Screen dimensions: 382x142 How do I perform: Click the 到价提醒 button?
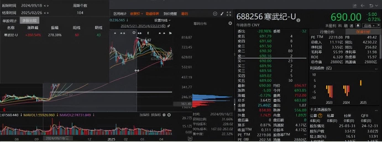click(170, 14)
